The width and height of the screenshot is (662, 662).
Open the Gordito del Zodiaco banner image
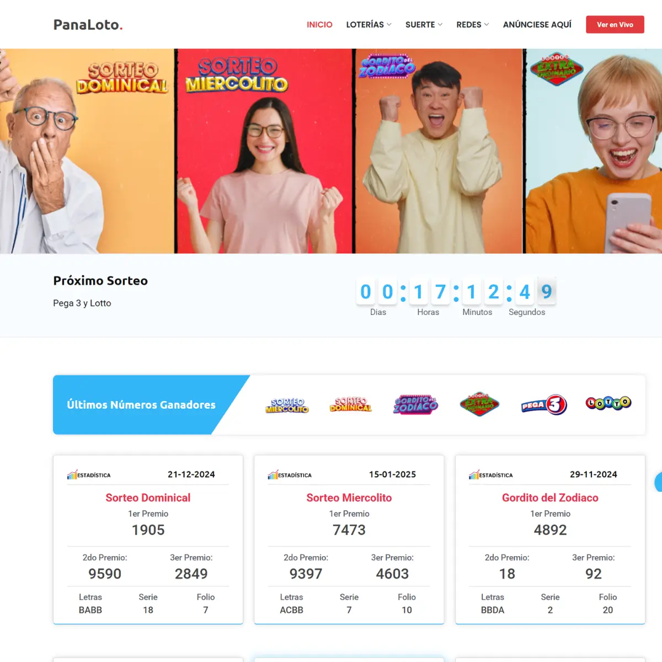point(439,151)
